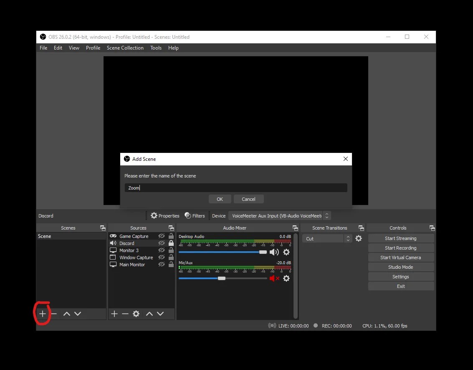Open Desktop Audio advanced settings gear
The width and height of the screenshot is (473, 370).
pyautogui.click(x=286, y=252)
